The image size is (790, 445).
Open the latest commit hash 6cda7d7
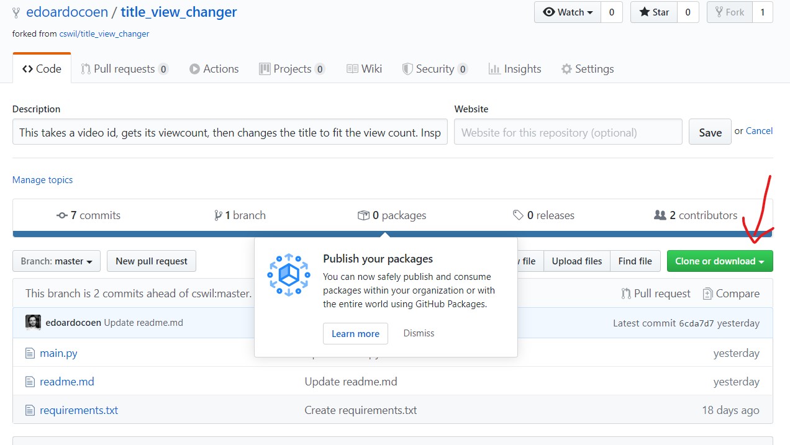(x=696, y=323)
